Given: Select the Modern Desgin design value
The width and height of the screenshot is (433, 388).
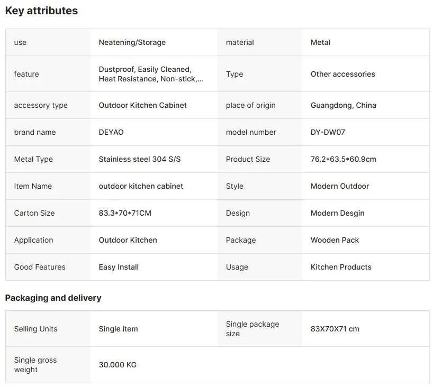Looking at the screenshot, I should (x=337, y=213).
